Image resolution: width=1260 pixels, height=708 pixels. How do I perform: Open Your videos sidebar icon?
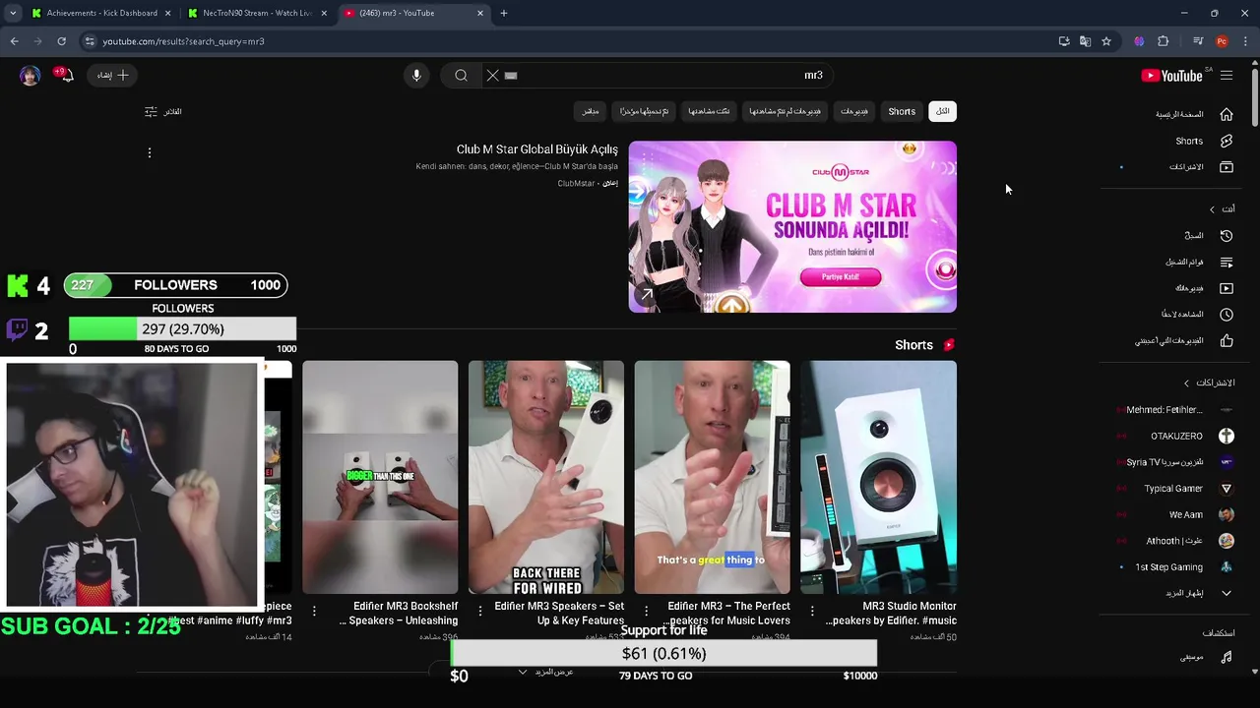(1227, 288)
